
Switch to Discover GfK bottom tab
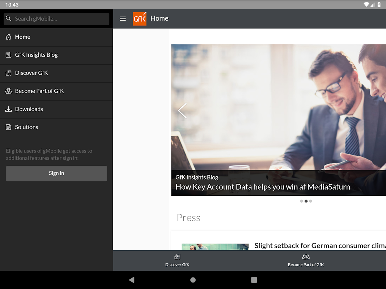click(x=177, y=260)
